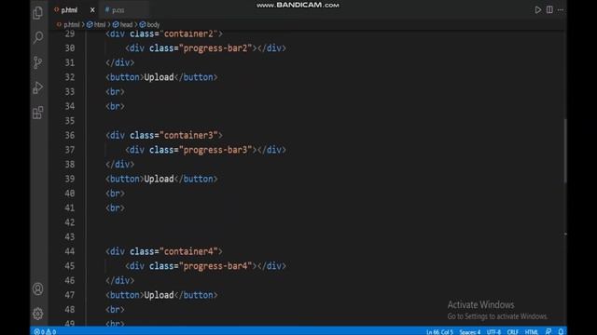Click line number 44 in gutter
This screenshot has height=335, width=597.
coord(70,251)
